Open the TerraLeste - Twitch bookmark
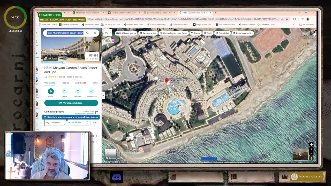This screenshot has width=331, height=186. click(48, 25)
